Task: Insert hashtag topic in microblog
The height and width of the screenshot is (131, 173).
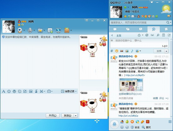Action: tap(112, 51)
